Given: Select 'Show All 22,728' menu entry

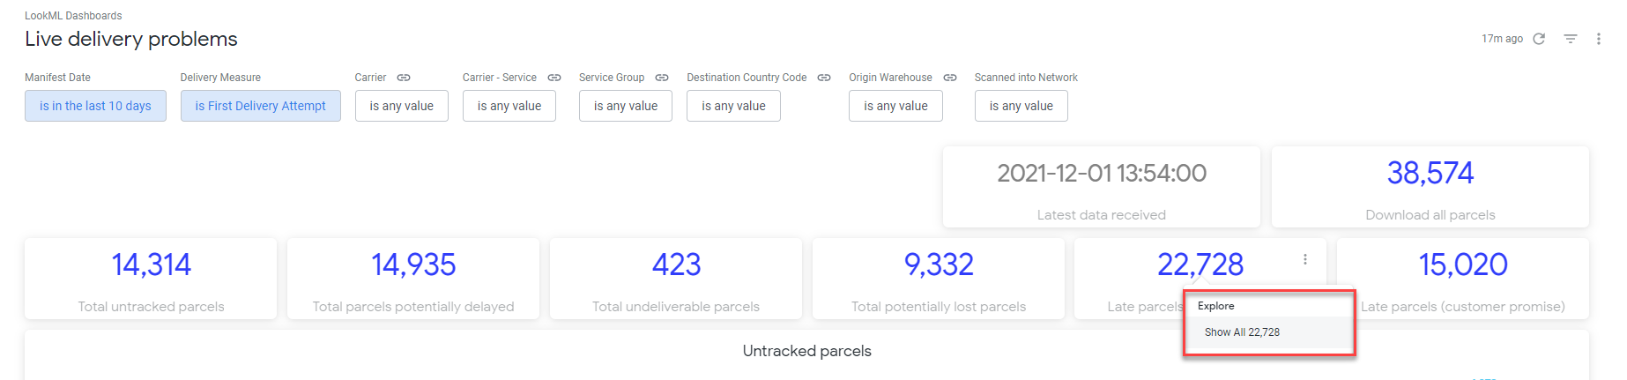Looking at the screenshot, I should 1242,332.
